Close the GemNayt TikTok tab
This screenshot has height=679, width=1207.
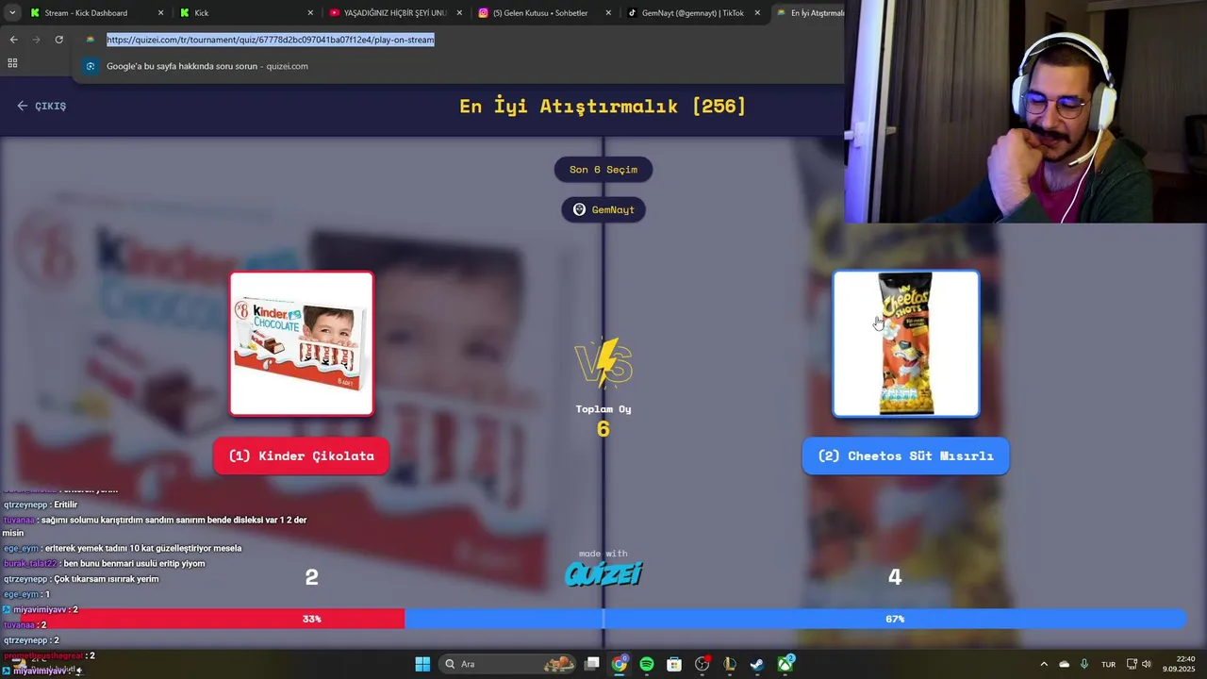pyautogui.click(x=757, y=13)
